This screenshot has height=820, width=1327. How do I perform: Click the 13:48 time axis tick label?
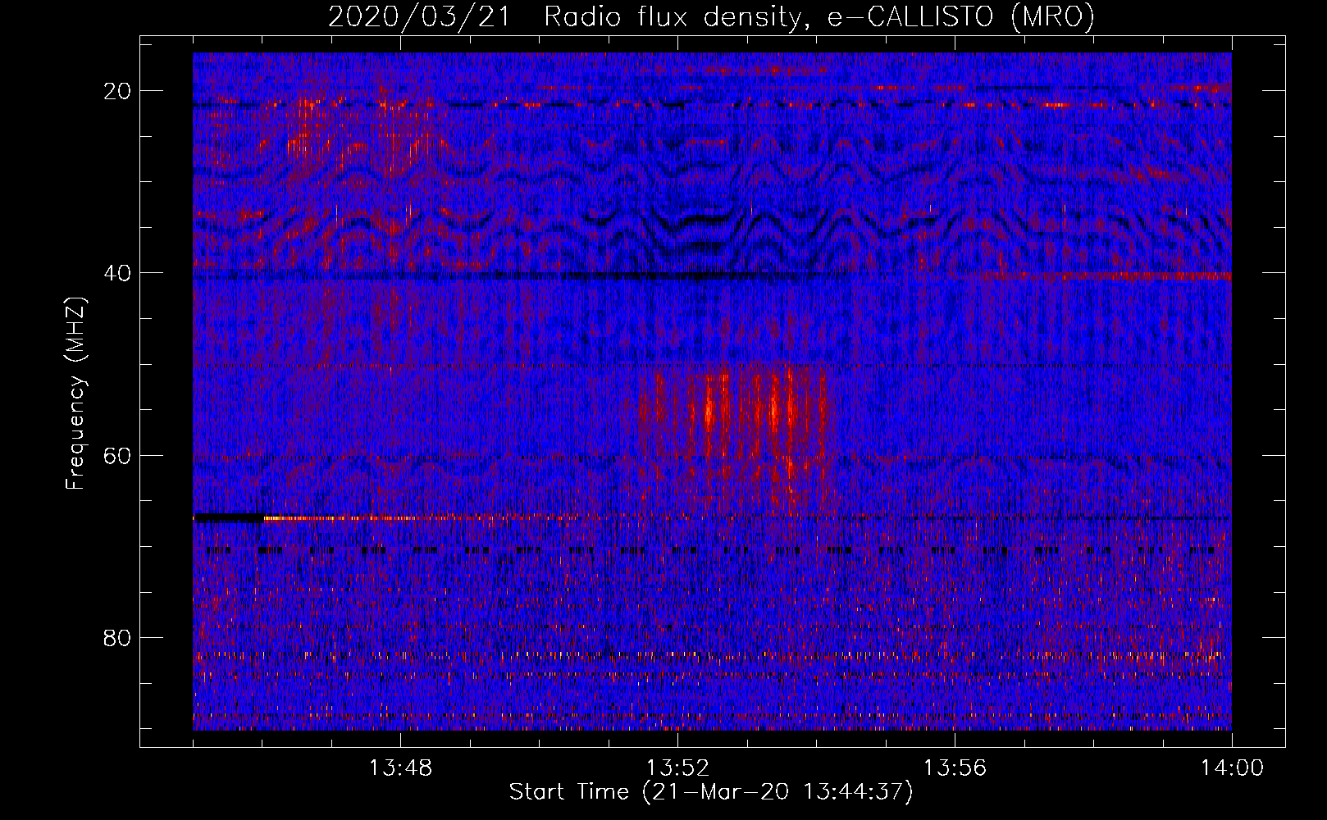click(400, 768)
